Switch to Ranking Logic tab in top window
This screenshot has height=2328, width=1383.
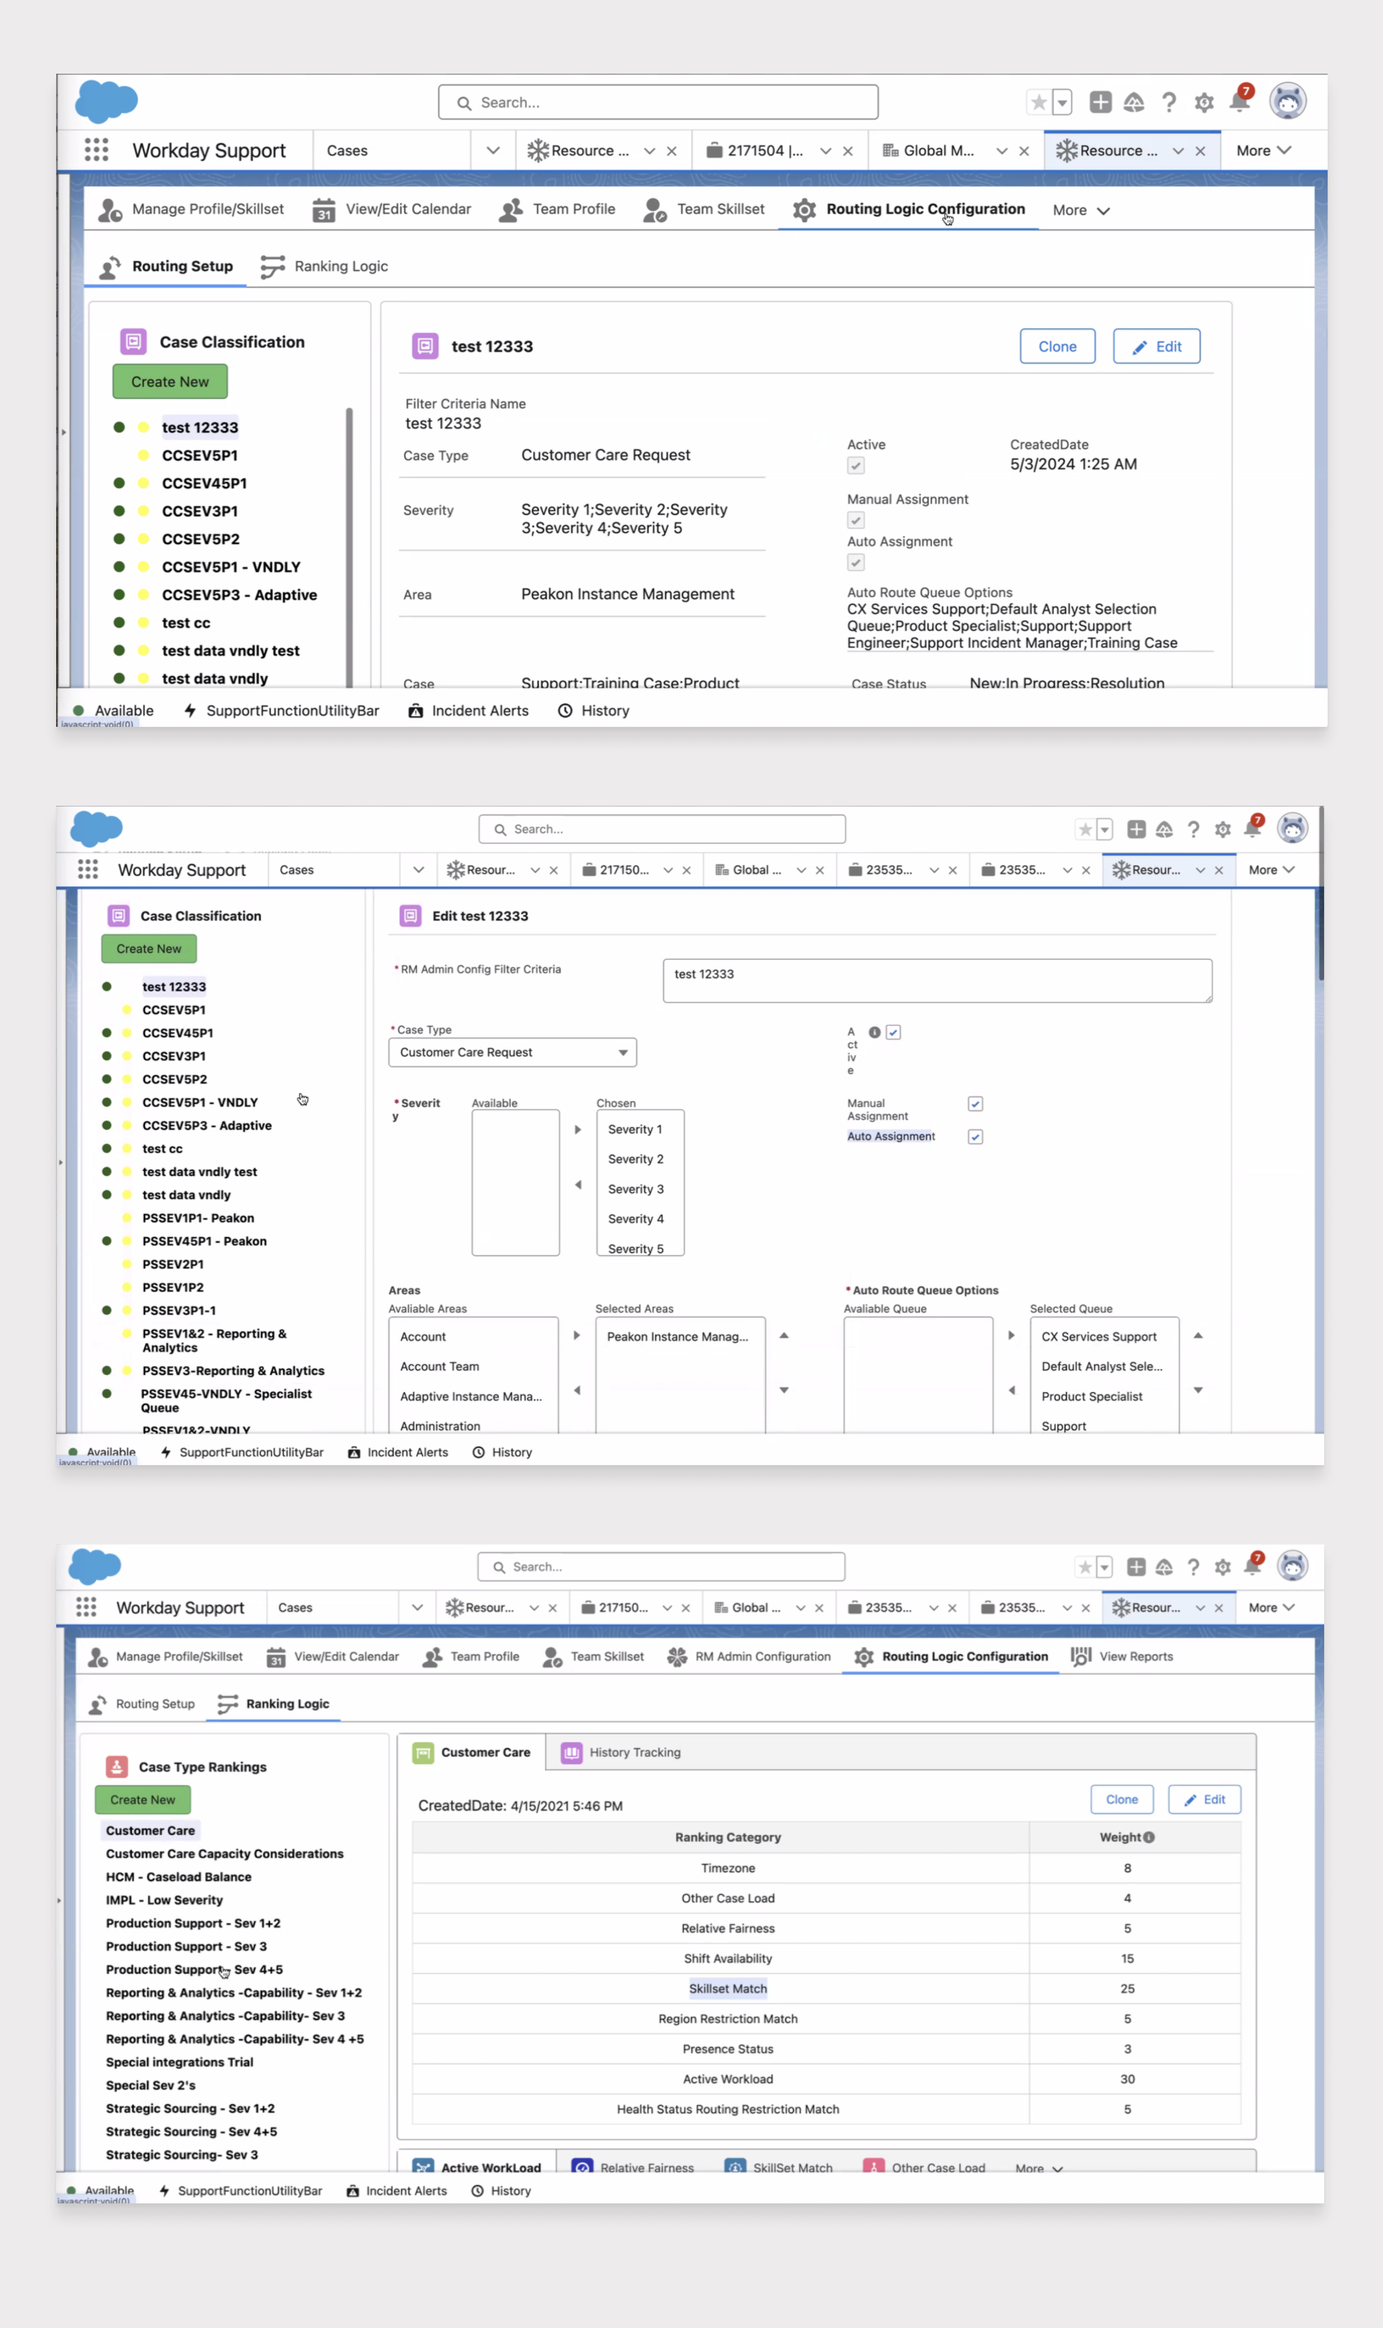click(324, 266)
